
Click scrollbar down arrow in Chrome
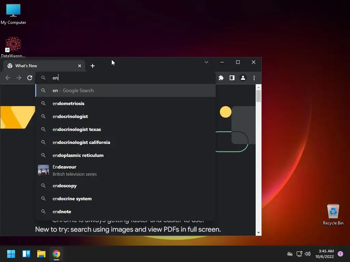(258, 233)
